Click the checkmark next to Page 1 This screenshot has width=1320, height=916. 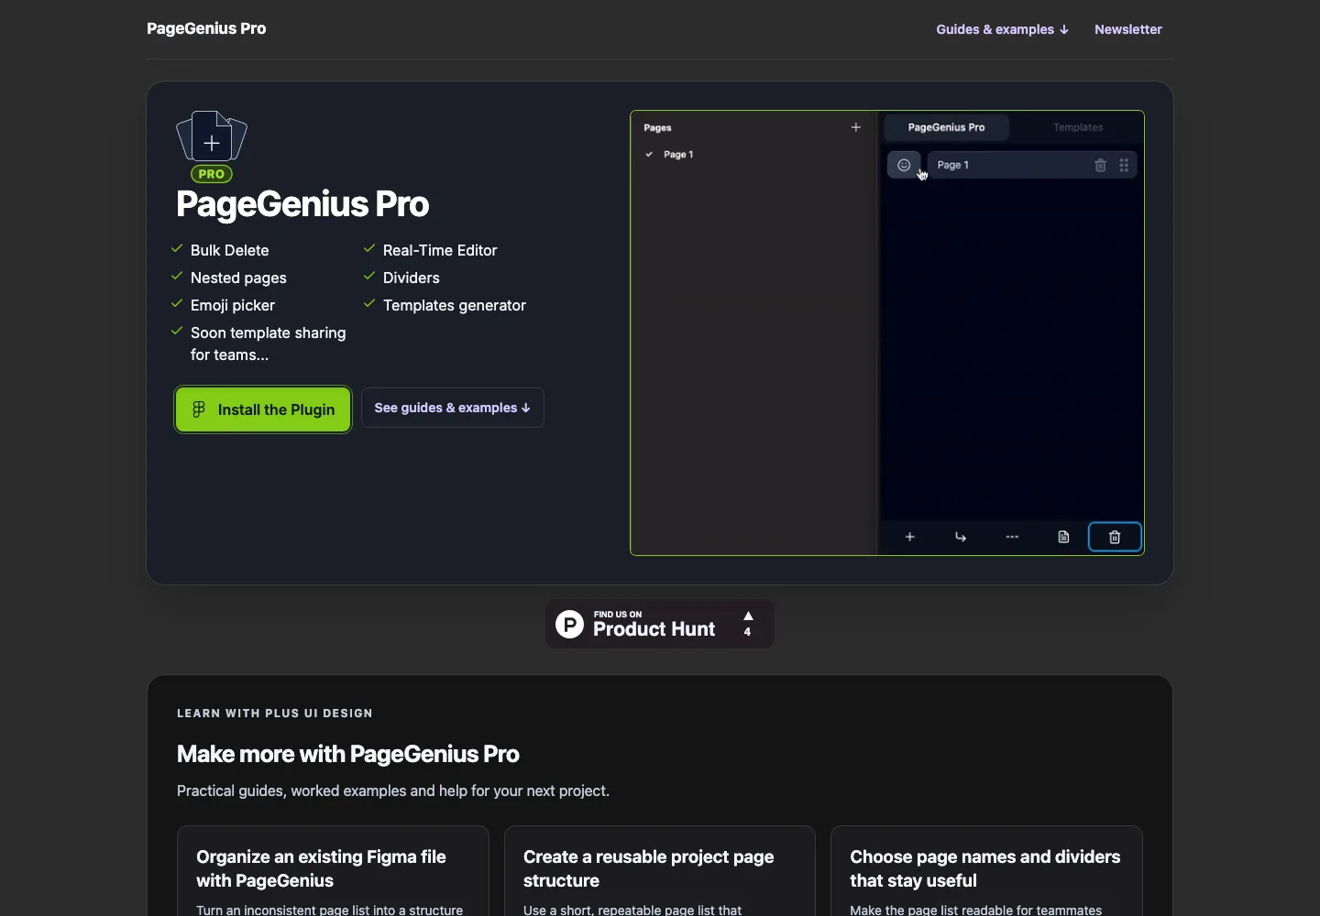649,155
